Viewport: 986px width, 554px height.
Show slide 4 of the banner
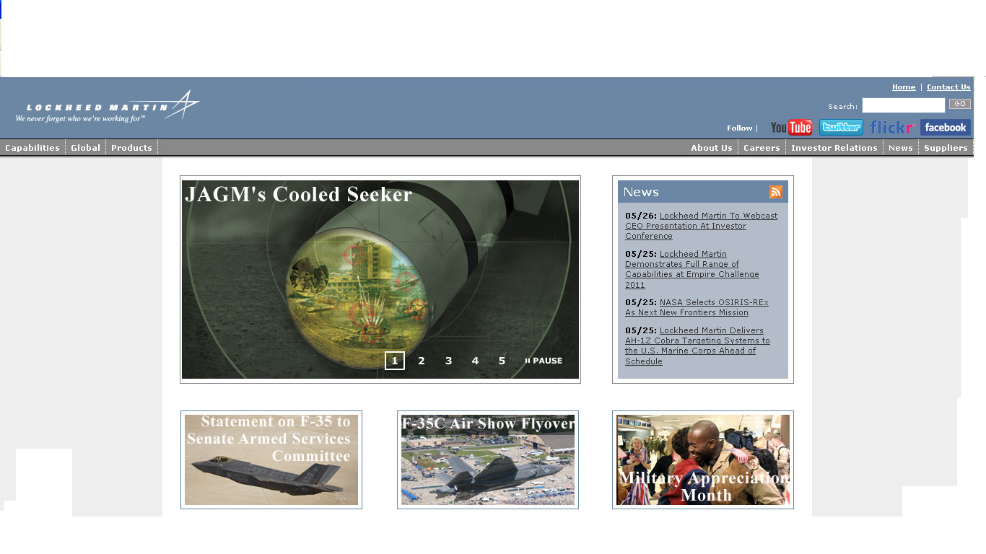[475, 361]
